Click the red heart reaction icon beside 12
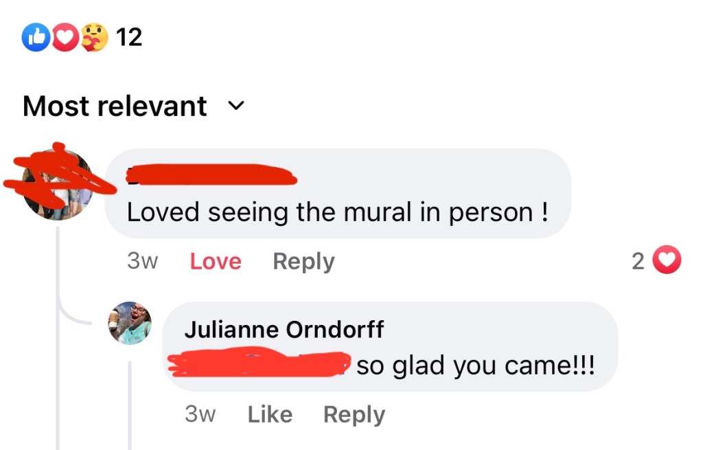703x450 pixels. click(65, 37)
